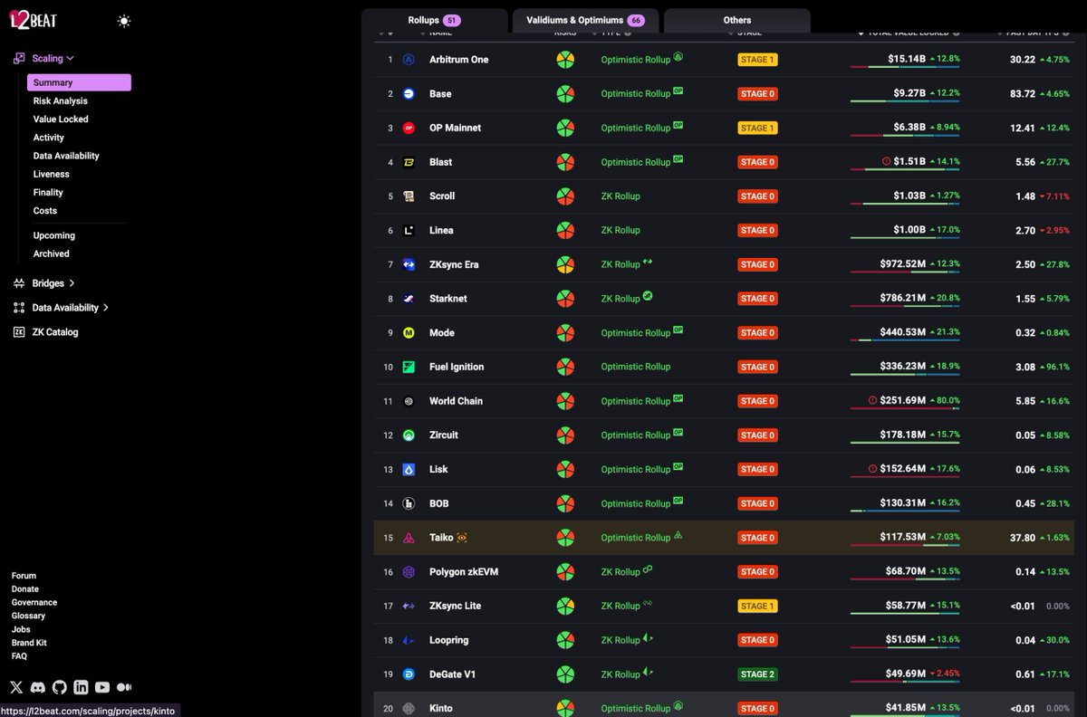
Task: Open the Discord icon link
Action: (x=38, y=688)
